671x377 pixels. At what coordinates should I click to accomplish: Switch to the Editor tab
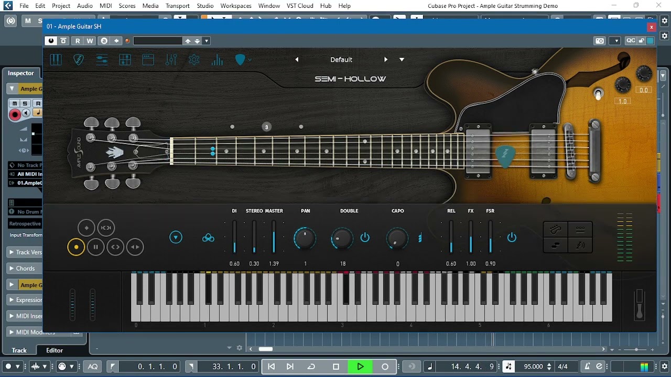(x=55, y=350)
